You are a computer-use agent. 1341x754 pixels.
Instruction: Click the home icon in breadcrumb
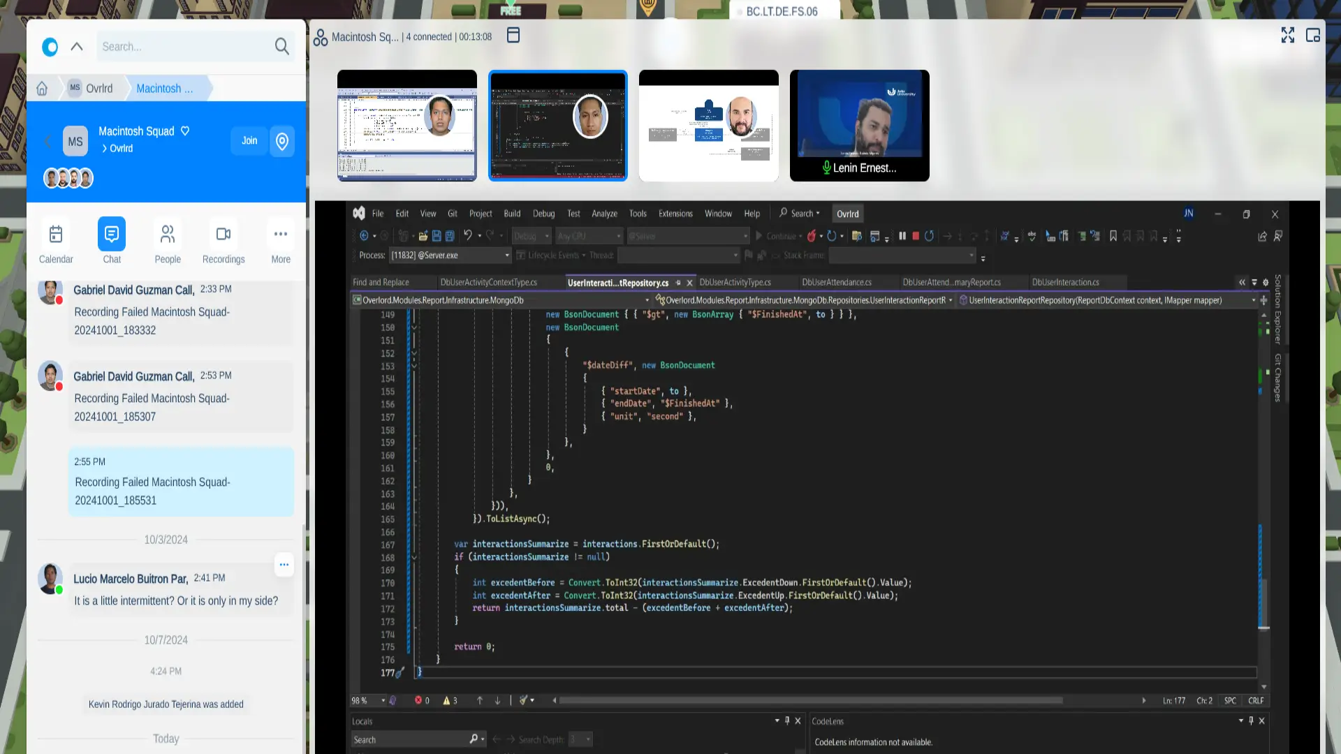click(x=42, y=89)
